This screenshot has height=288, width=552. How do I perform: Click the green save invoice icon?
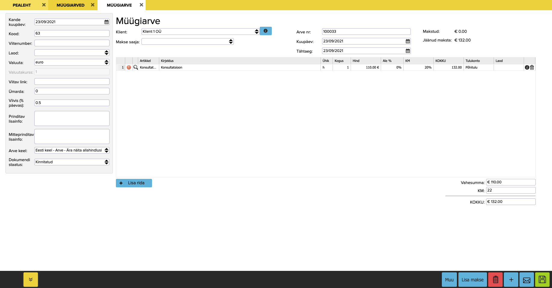pos(542,280)
